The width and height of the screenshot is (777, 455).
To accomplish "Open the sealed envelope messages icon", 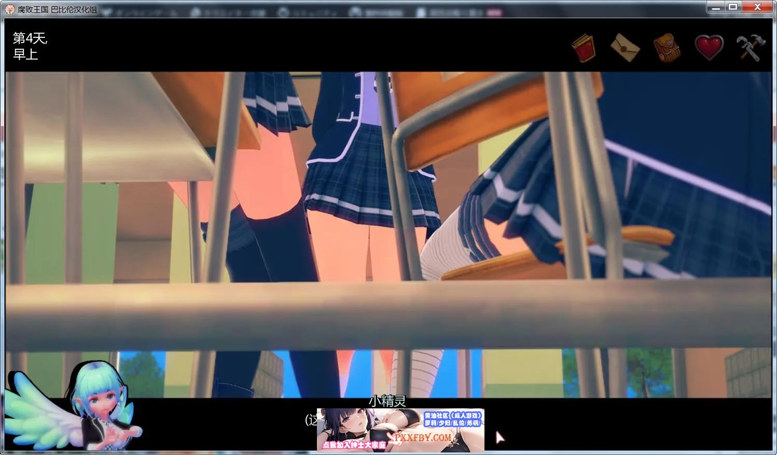I will pyautogui.click(x=625, y=48).
